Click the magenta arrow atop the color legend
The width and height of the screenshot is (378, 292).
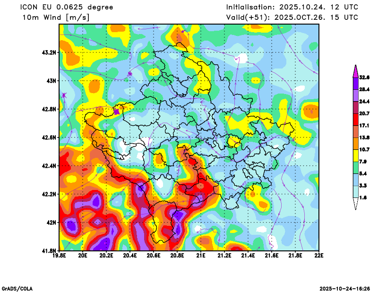click(x=355, y=71)
